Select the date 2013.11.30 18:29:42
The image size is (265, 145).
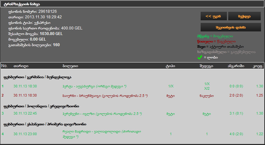(x=43, y=17)
